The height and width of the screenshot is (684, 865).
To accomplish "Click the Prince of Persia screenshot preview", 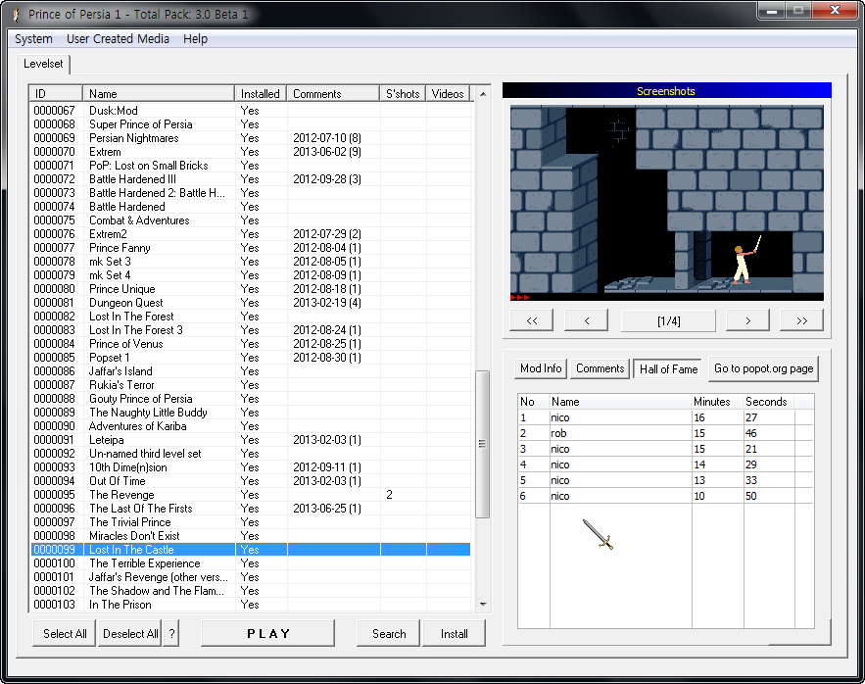I will click(667, 203).
